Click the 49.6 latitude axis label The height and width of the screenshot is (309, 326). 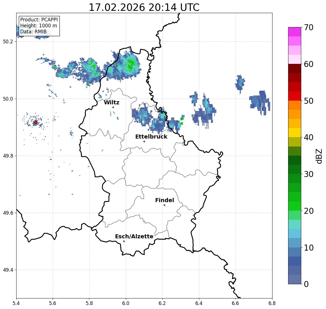coord(8,213)
